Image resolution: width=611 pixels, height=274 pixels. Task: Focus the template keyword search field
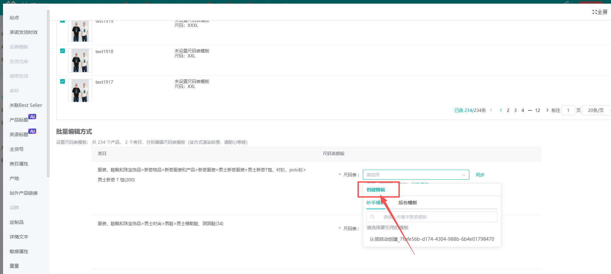(432, 217)
